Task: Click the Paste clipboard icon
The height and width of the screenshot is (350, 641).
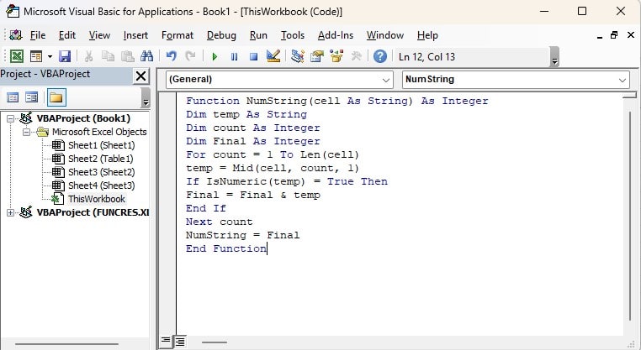Action: pyautogui.click(x=128, y=56)
